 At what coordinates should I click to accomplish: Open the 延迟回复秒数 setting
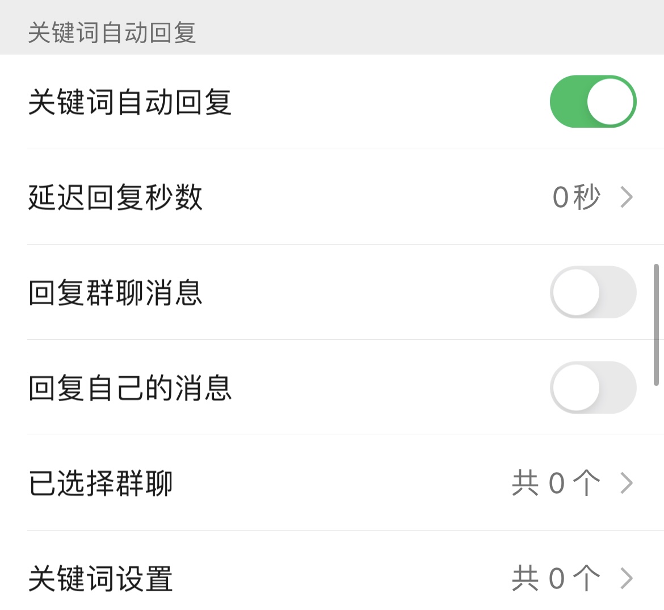[115, 197]
